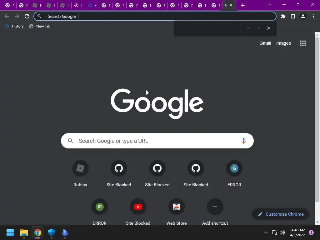Toggle the Chrome side panel
Screen dimensions: 320x240
(293, 16)
